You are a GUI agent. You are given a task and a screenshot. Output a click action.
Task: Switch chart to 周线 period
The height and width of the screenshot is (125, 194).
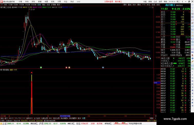(44, 5)
